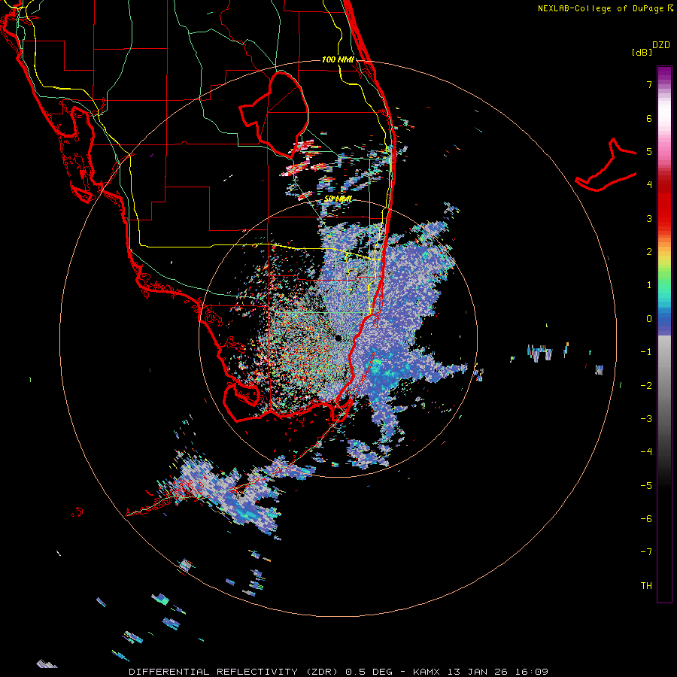Click the 16:09 timestamp
The height and width of the screenshot is (677, 677).
(x=532, y=672)
